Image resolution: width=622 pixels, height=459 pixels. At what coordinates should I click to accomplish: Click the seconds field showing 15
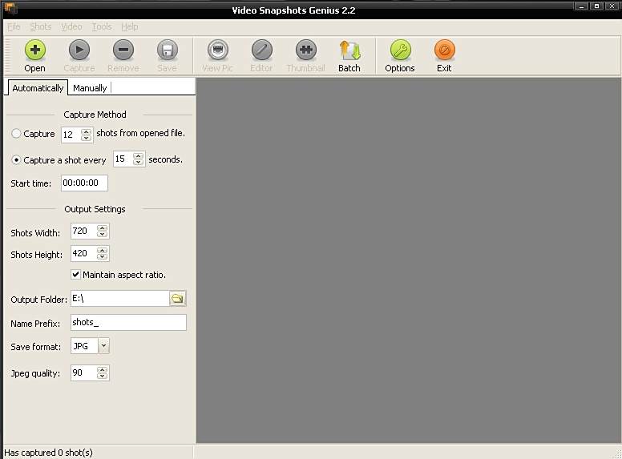pyautogui.click(x=123, y=159)
